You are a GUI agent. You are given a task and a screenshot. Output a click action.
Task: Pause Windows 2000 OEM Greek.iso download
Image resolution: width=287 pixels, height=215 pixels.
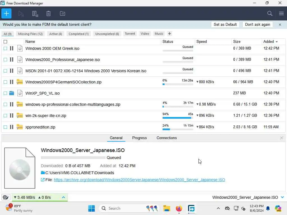click(x=11, y=48)
